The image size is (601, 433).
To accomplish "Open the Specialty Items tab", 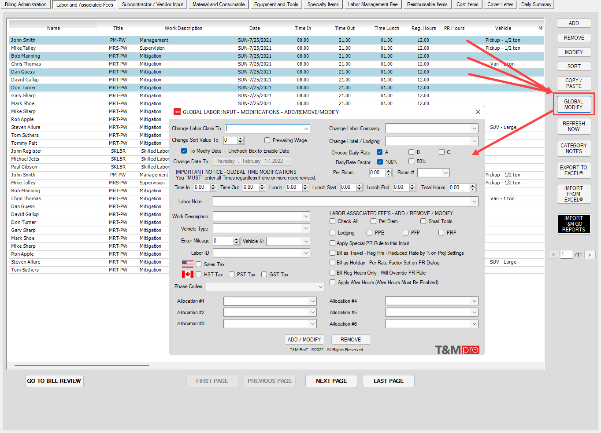I will tap(323, 4).
